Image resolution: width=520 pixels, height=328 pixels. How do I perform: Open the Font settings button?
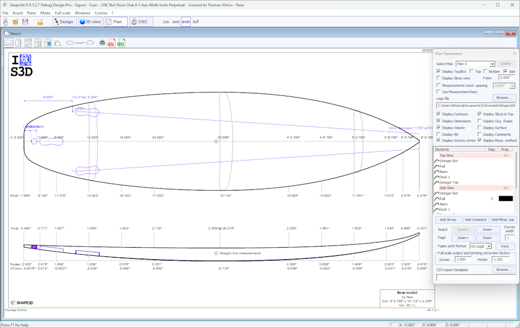point(505,247)
